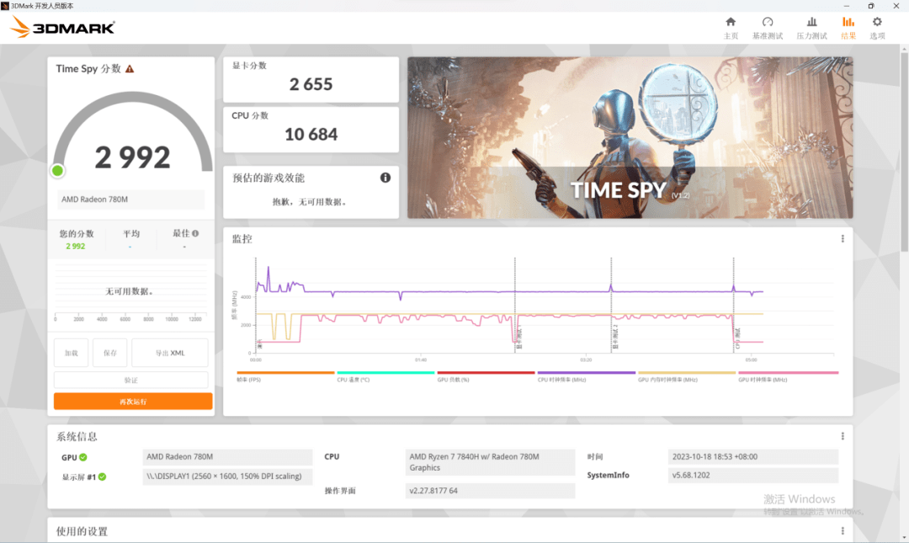Click the 无可用数据。 text in score chart

(x=130, y=291)
